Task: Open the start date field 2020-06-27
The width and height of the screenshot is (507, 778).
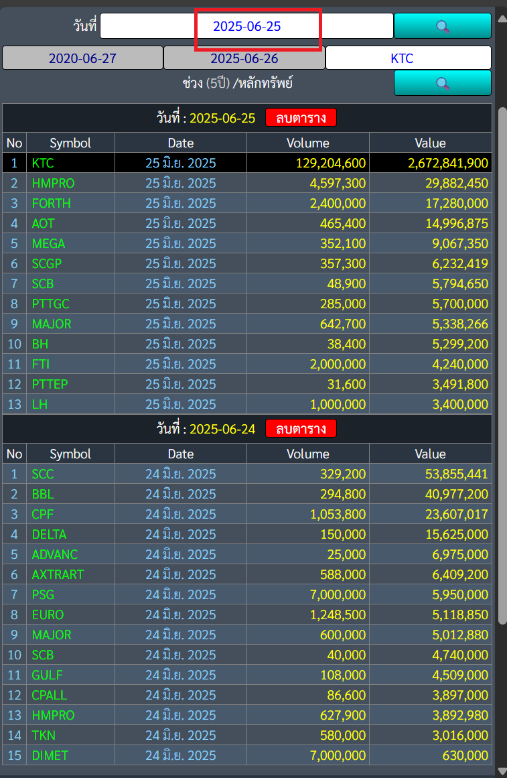Action: coord(82,58)
